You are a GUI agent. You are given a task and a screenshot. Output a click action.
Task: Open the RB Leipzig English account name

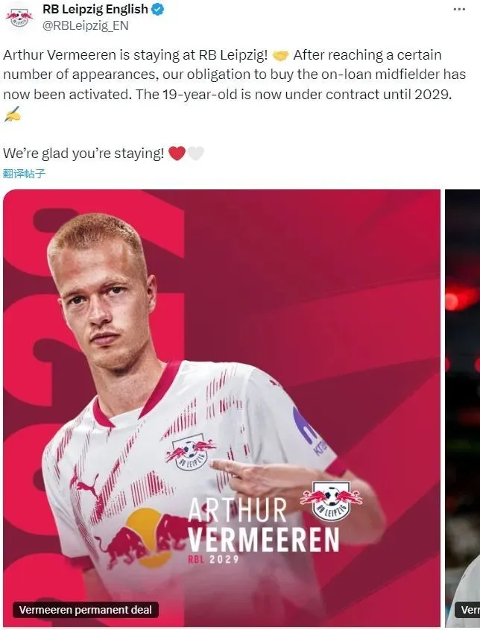(x=95, y=9)
